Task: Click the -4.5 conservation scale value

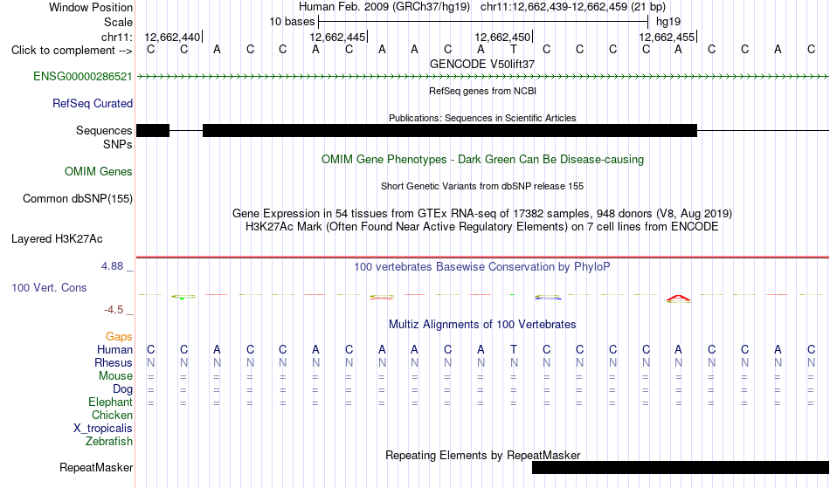Action: pyautogui.click(x=114, y=310)
